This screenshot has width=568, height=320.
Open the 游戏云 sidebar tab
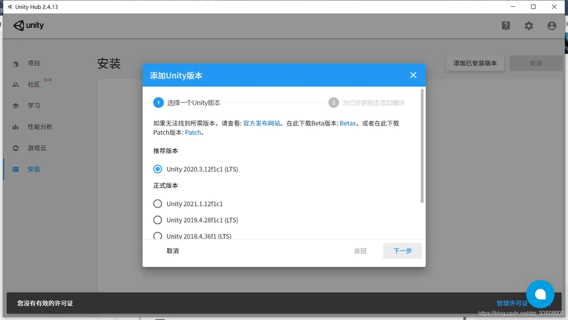tap(37, 148)
